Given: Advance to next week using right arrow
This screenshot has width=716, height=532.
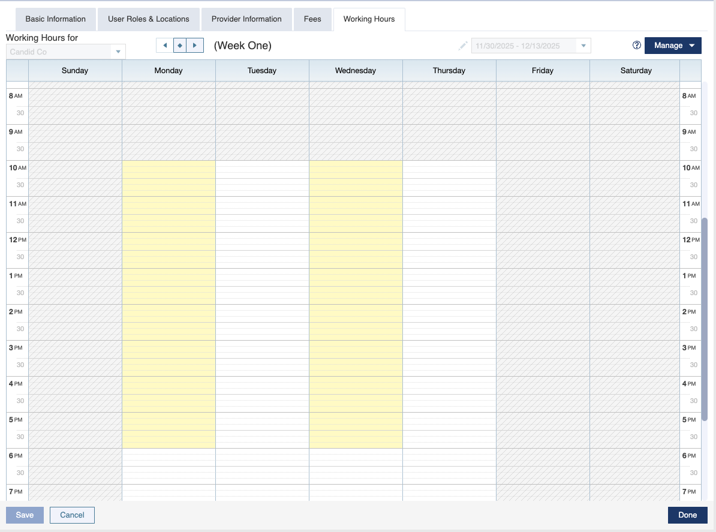Looking at the screenshot, I should click(x=195, y=46).
